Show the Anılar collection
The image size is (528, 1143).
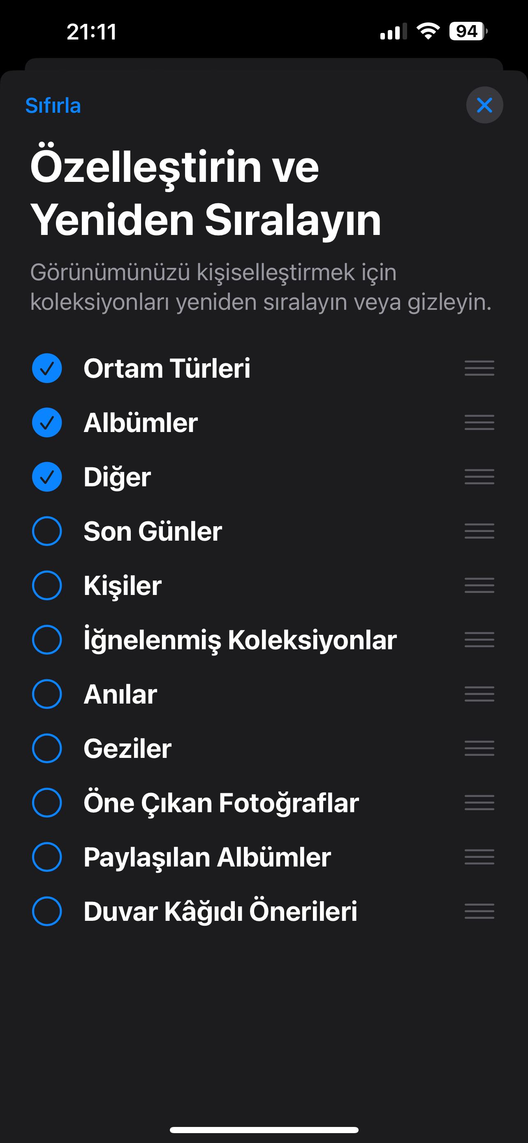point(47,695)
